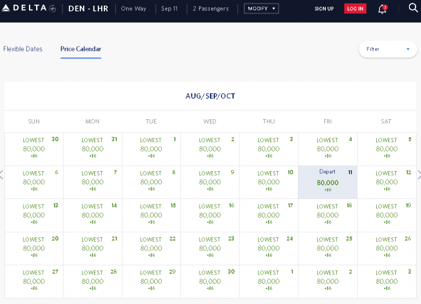This screenshot has width=421, height=304.
Task: Switch to the Flexible Dates tab
Action: tap(23, 49)
